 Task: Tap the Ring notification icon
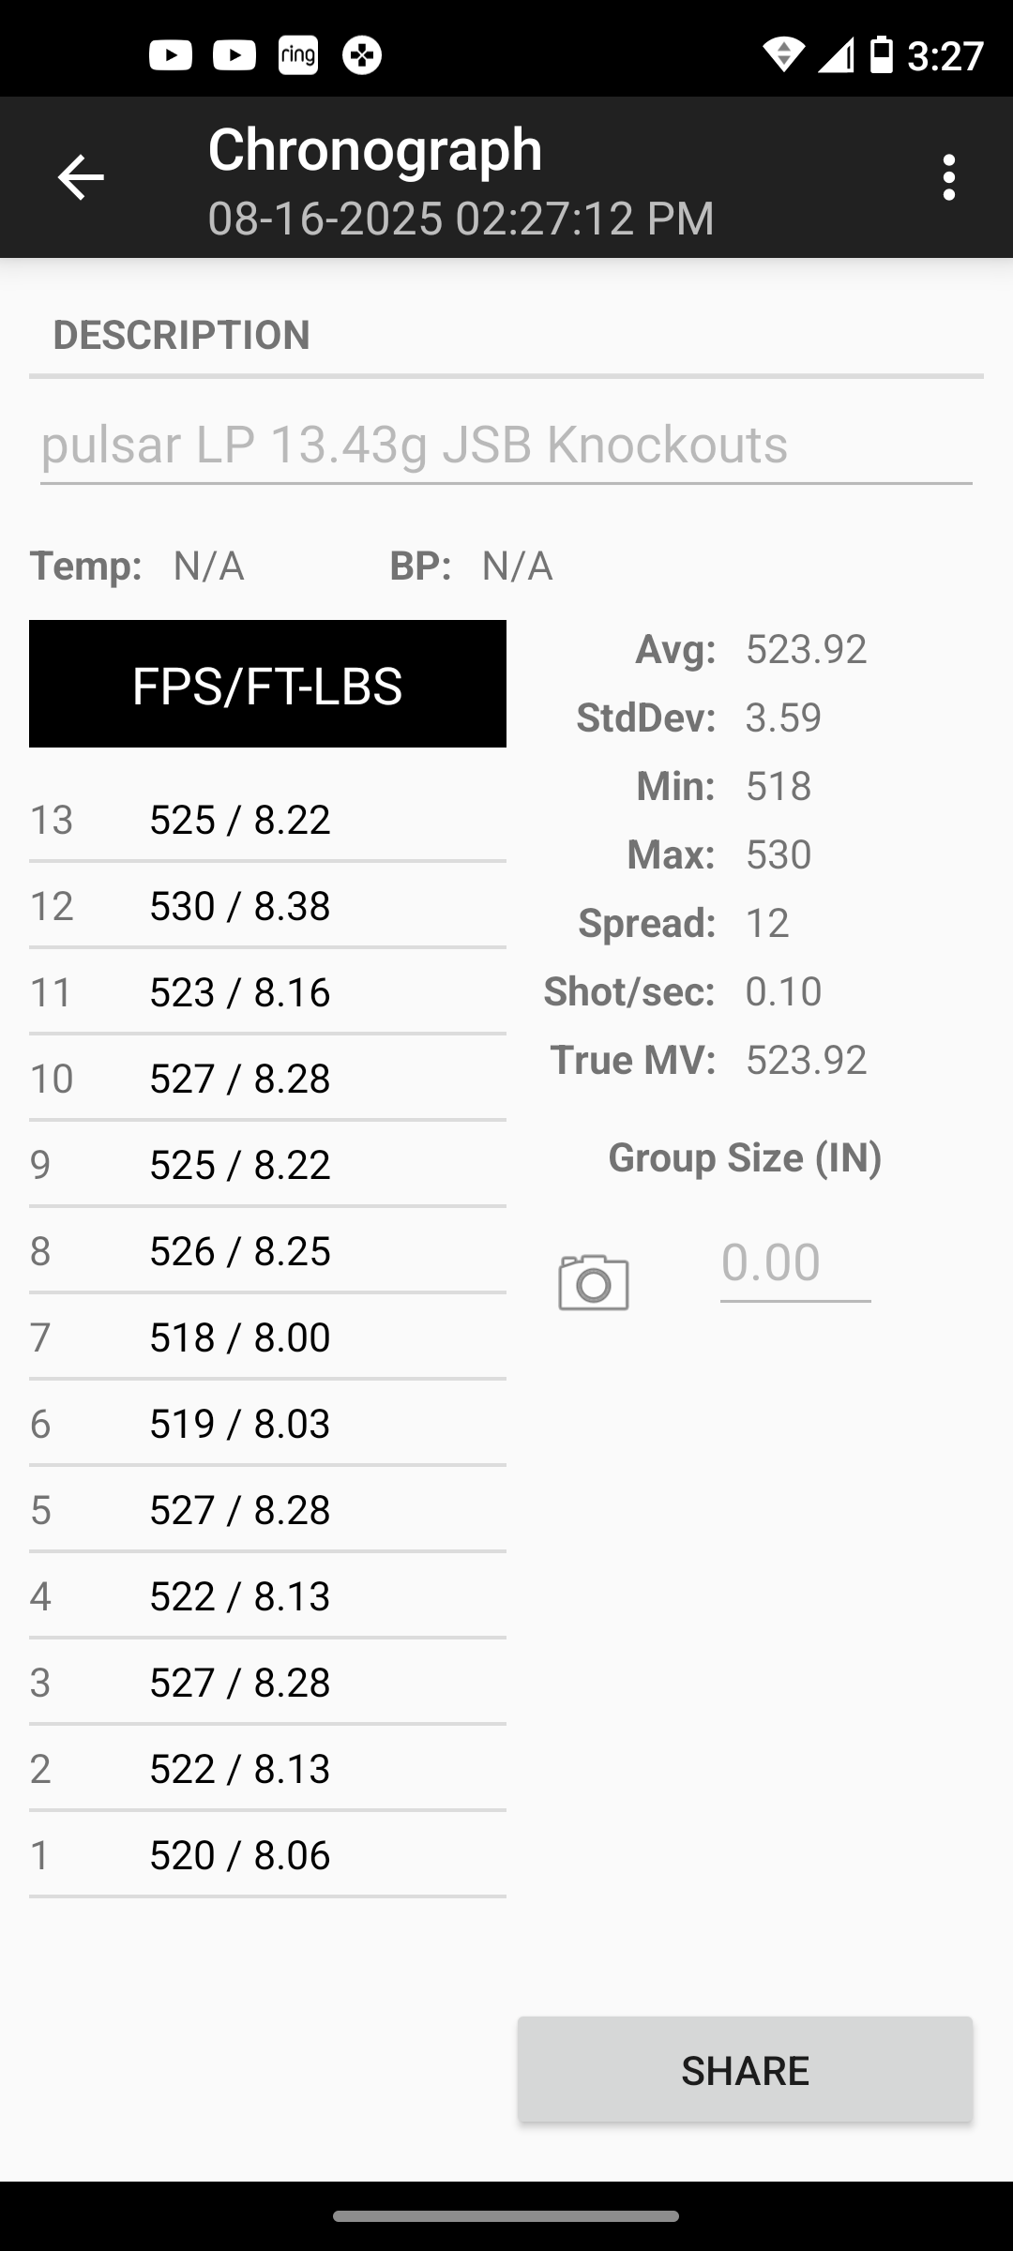click(x=298, y=55)
